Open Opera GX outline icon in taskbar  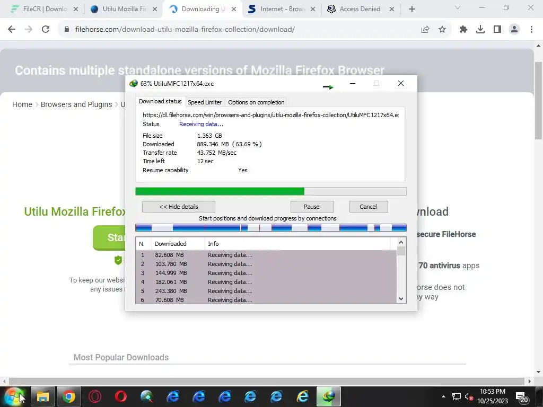pyautogui.click(x=95, y=396)
